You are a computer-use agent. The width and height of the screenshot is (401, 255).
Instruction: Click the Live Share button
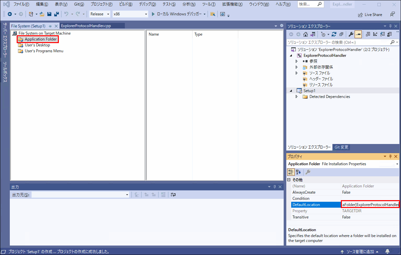point(370,14)
